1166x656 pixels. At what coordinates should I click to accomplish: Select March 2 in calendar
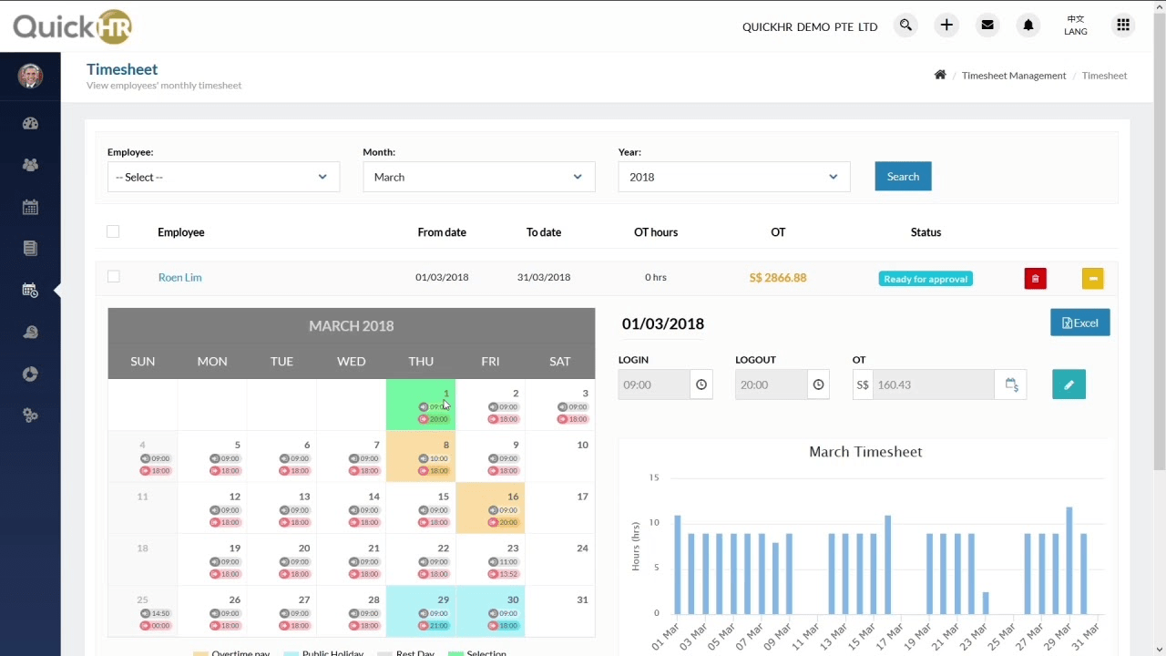tap(490, 405)
